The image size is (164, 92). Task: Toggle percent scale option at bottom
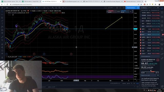(x=131, y=83)
